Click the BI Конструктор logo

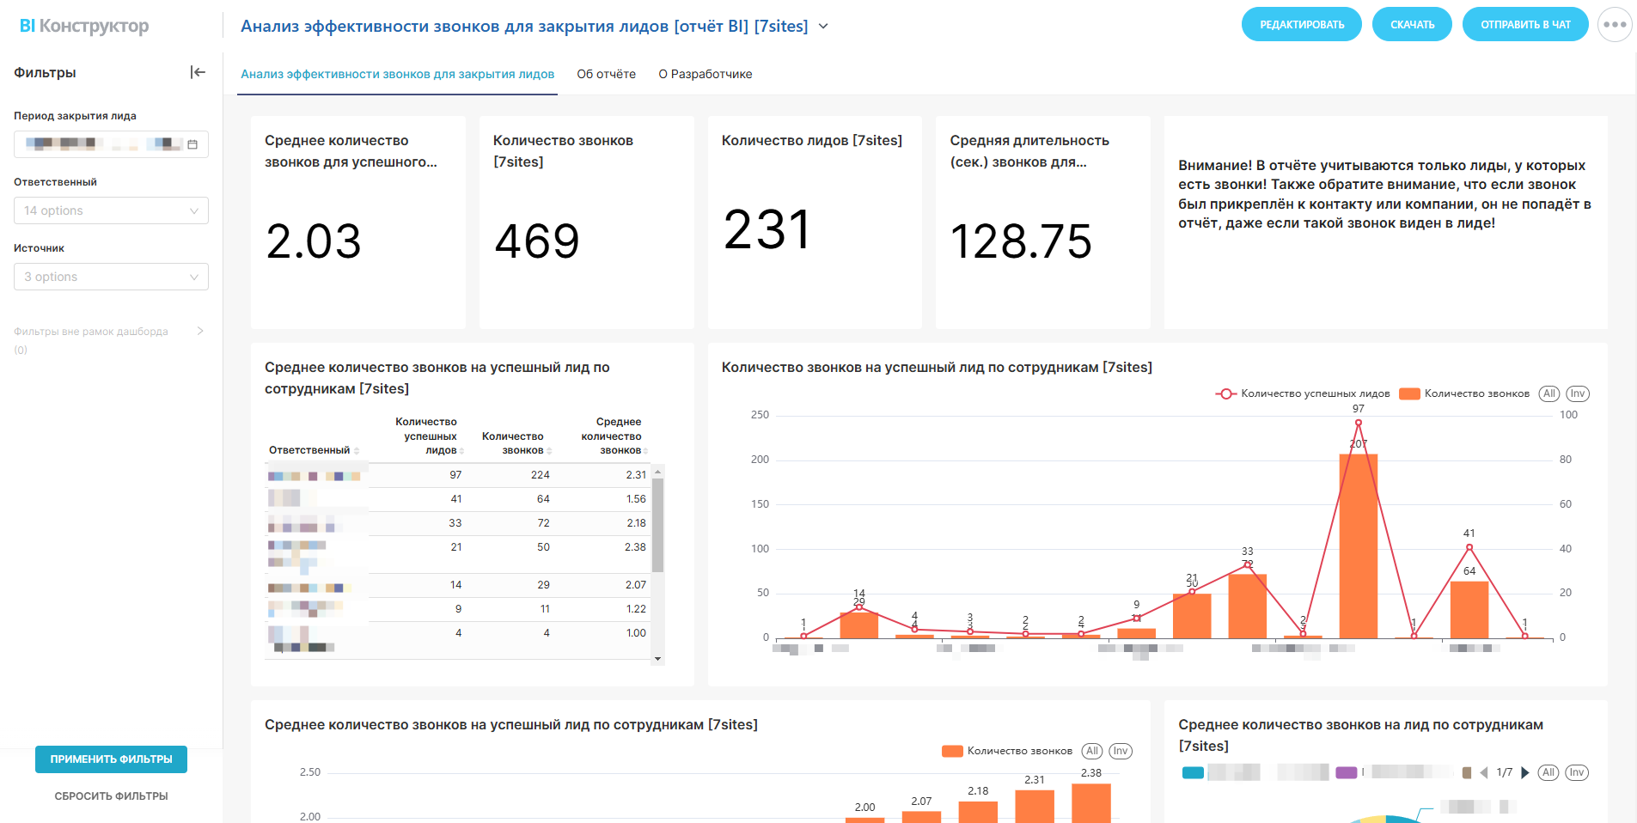84,26
